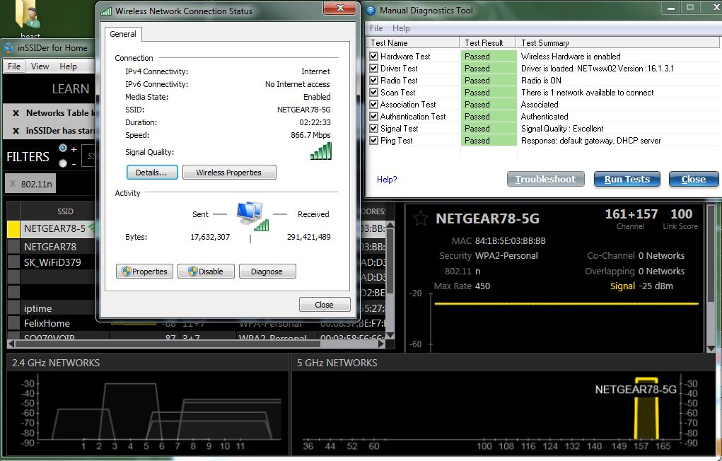Click the gray swatch beside the NETGEAR78 row

(14, 247)
